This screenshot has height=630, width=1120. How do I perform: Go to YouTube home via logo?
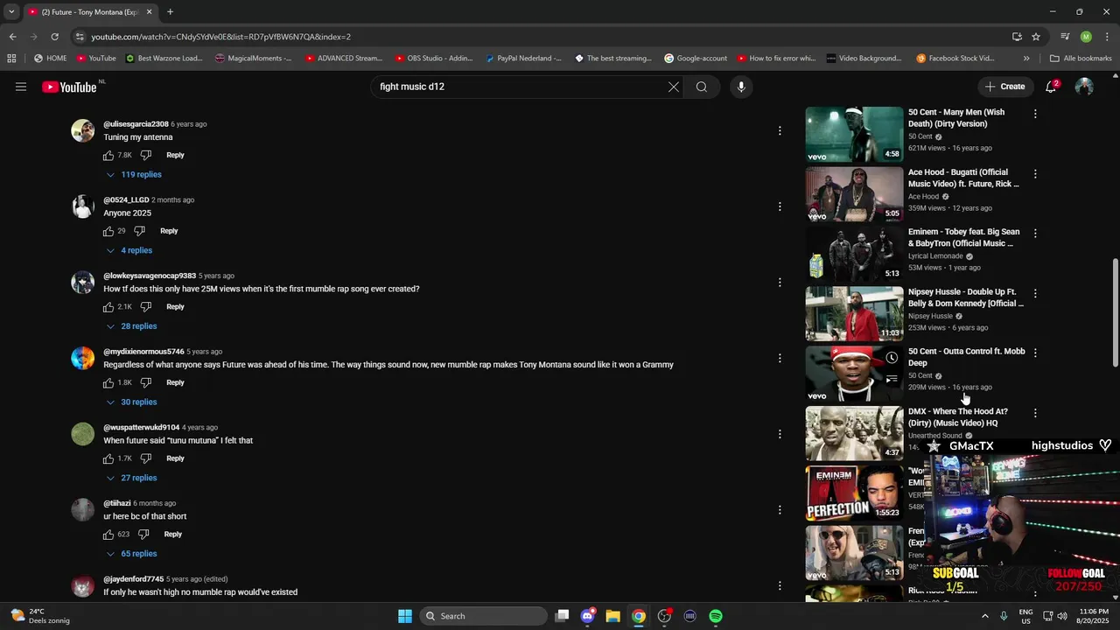(69, 87)
